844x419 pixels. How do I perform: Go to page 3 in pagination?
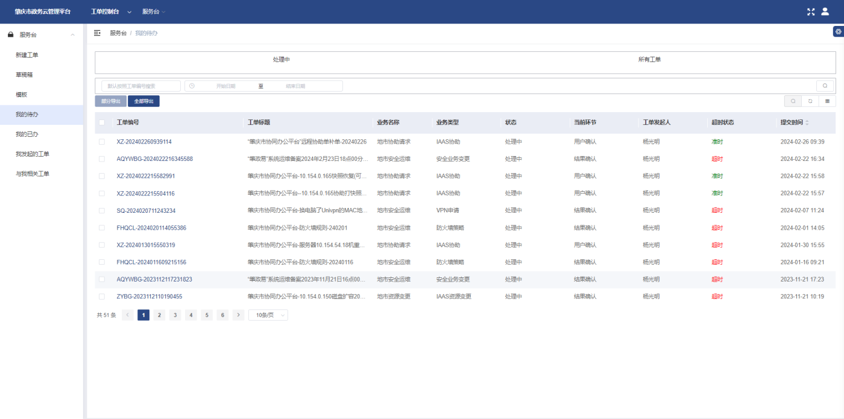coord(175,315)
